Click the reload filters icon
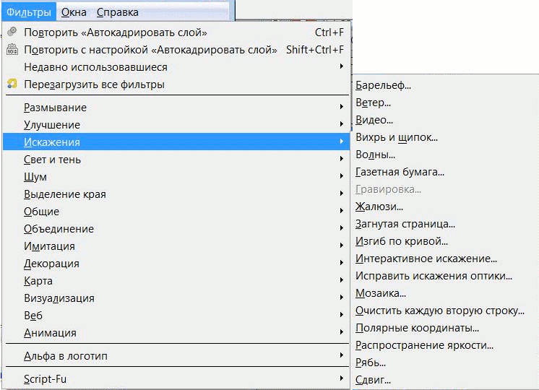The width and height of the screenshot is (539, 390). pyautogui.click(x=12, y=84)
